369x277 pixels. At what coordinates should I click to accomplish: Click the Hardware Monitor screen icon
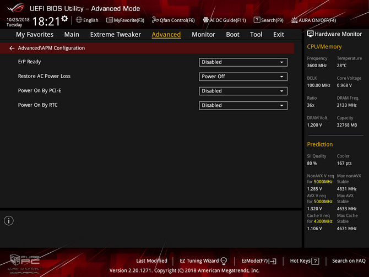point(310,34)
